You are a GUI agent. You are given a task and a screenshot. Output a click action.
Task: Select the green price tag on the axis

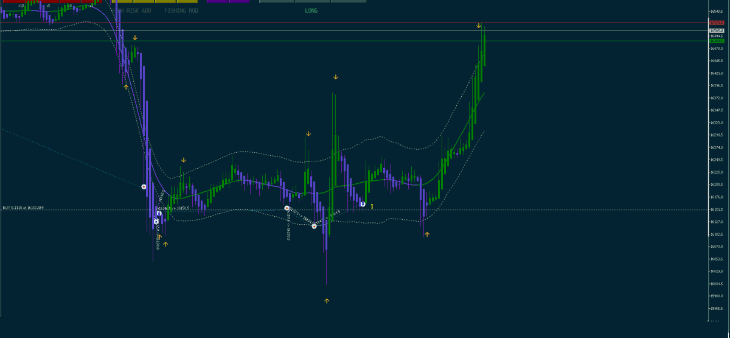pyautogui.click(x=716, y=41)
